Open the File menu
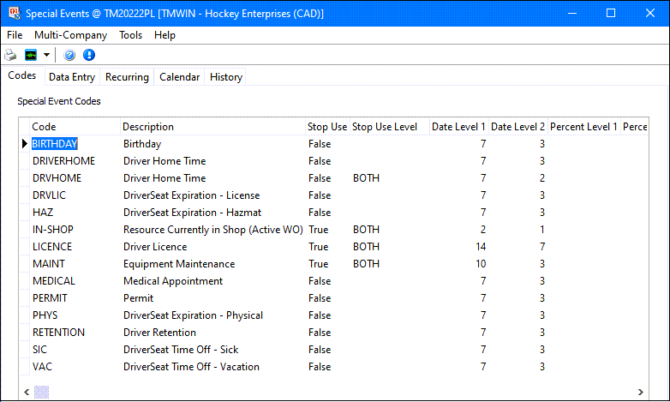This screenshot has width=670, height=402. pos(15,35)
